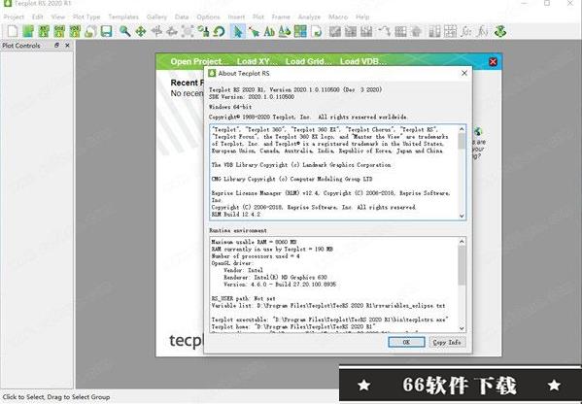Click the Runtime environment scrollbar thumb
Viewport: 582px width, 404px height.
(x=462, y=265)
